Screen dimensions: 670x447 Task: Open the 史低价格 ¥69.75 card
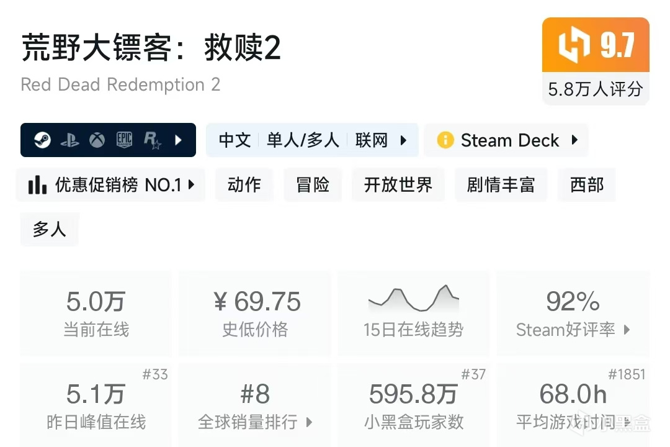[255, 314]
